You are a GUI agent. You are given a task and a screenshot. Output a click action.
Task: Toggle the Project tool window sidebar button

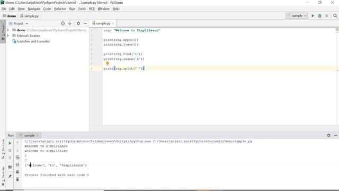(3, 32)
